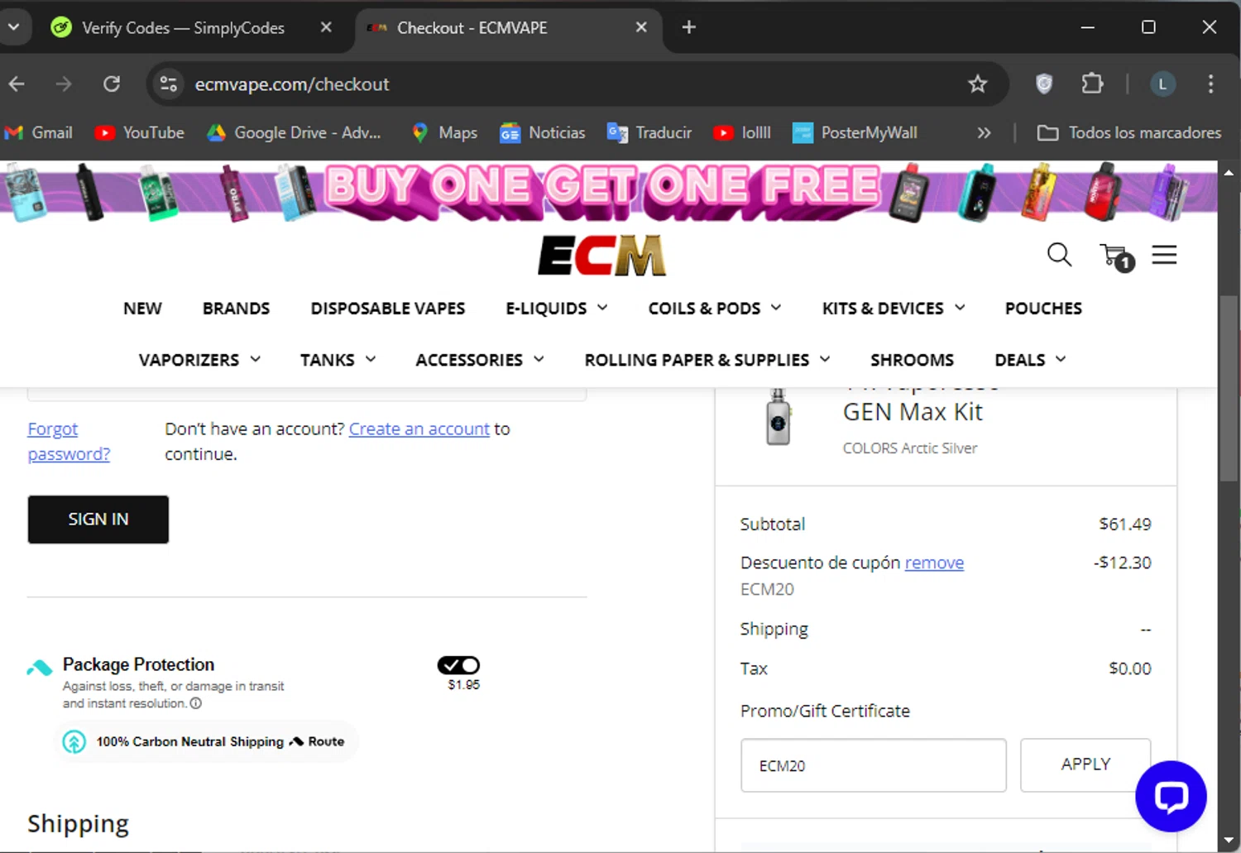Open DISPOSABLE VAPES menu item
Viewport: 1241px width, 853px height.
pos(388,308)
